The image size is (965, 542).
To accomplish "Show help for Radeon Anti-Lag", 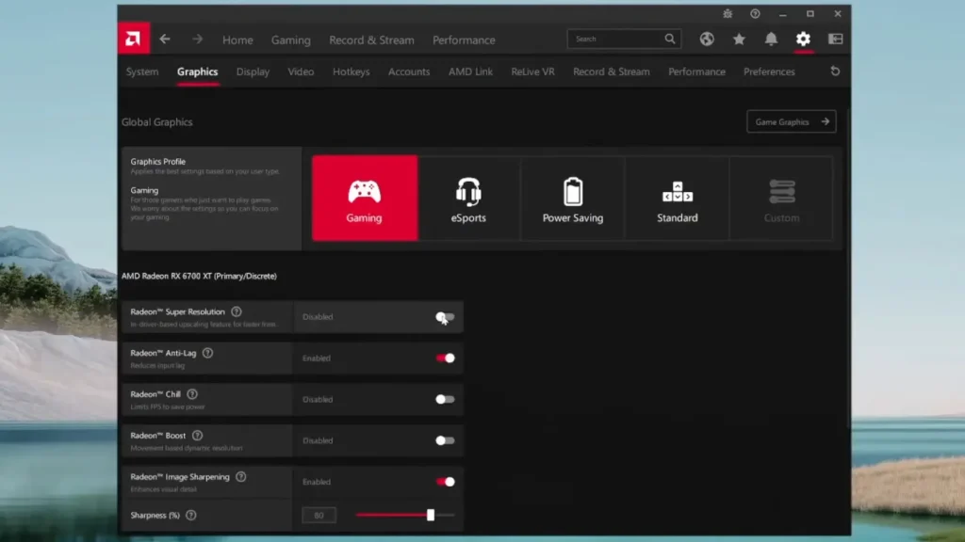I will tap(207, 353).
